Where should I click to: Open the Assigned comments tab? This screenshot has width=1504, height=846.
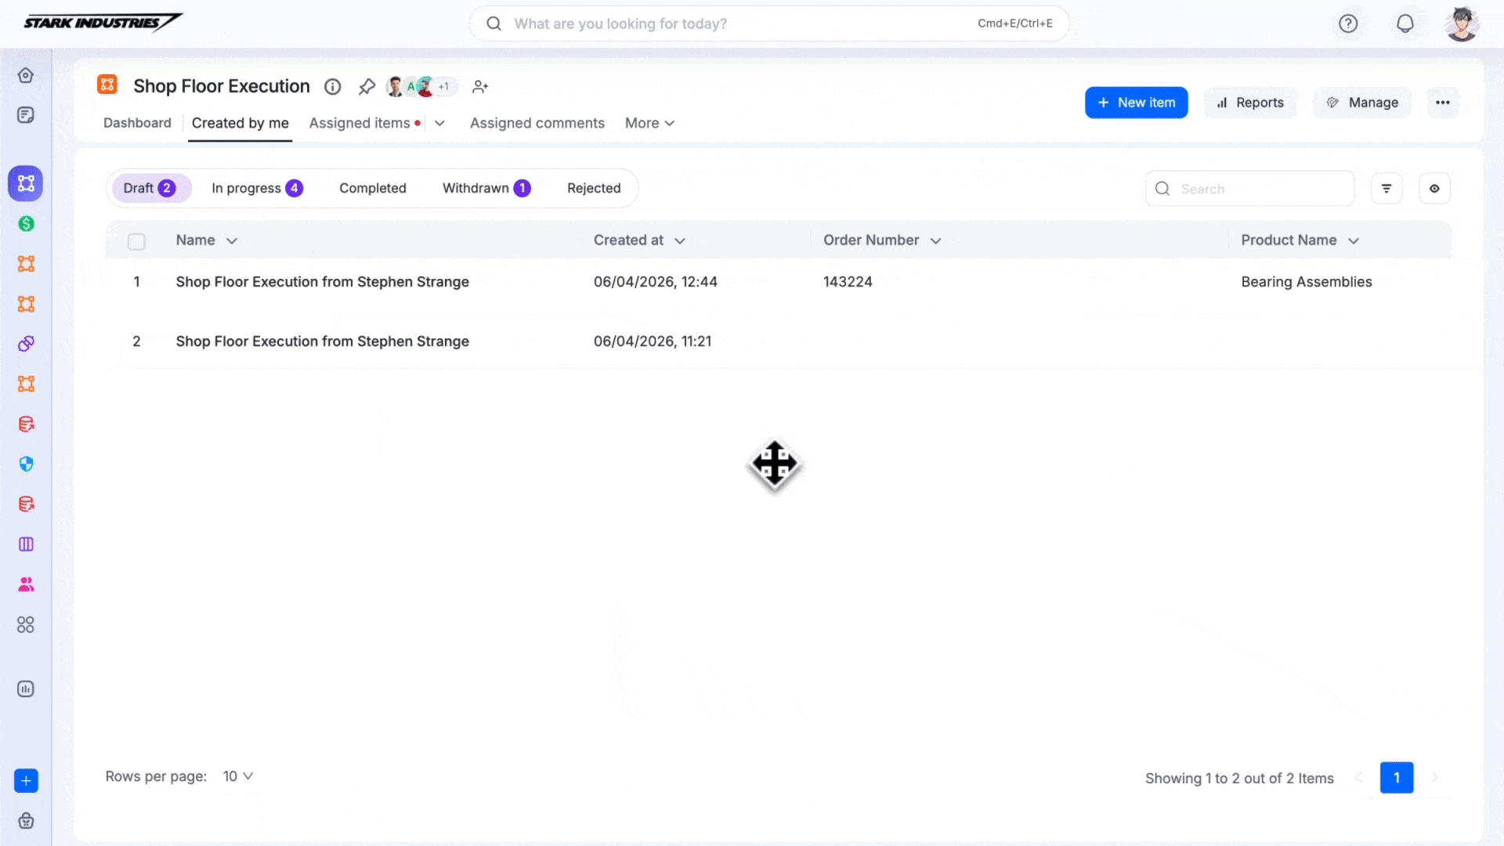pyautogui.click(x=537, y=123)
